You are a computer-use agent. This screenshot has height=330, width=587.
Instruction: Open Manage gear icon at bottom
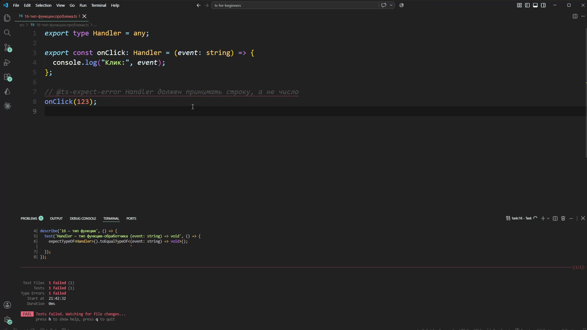click(x=8, y=320)
